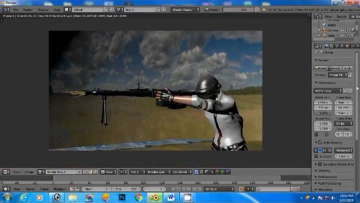
Task: Click the screen layout browse icon
Action: 67,10
